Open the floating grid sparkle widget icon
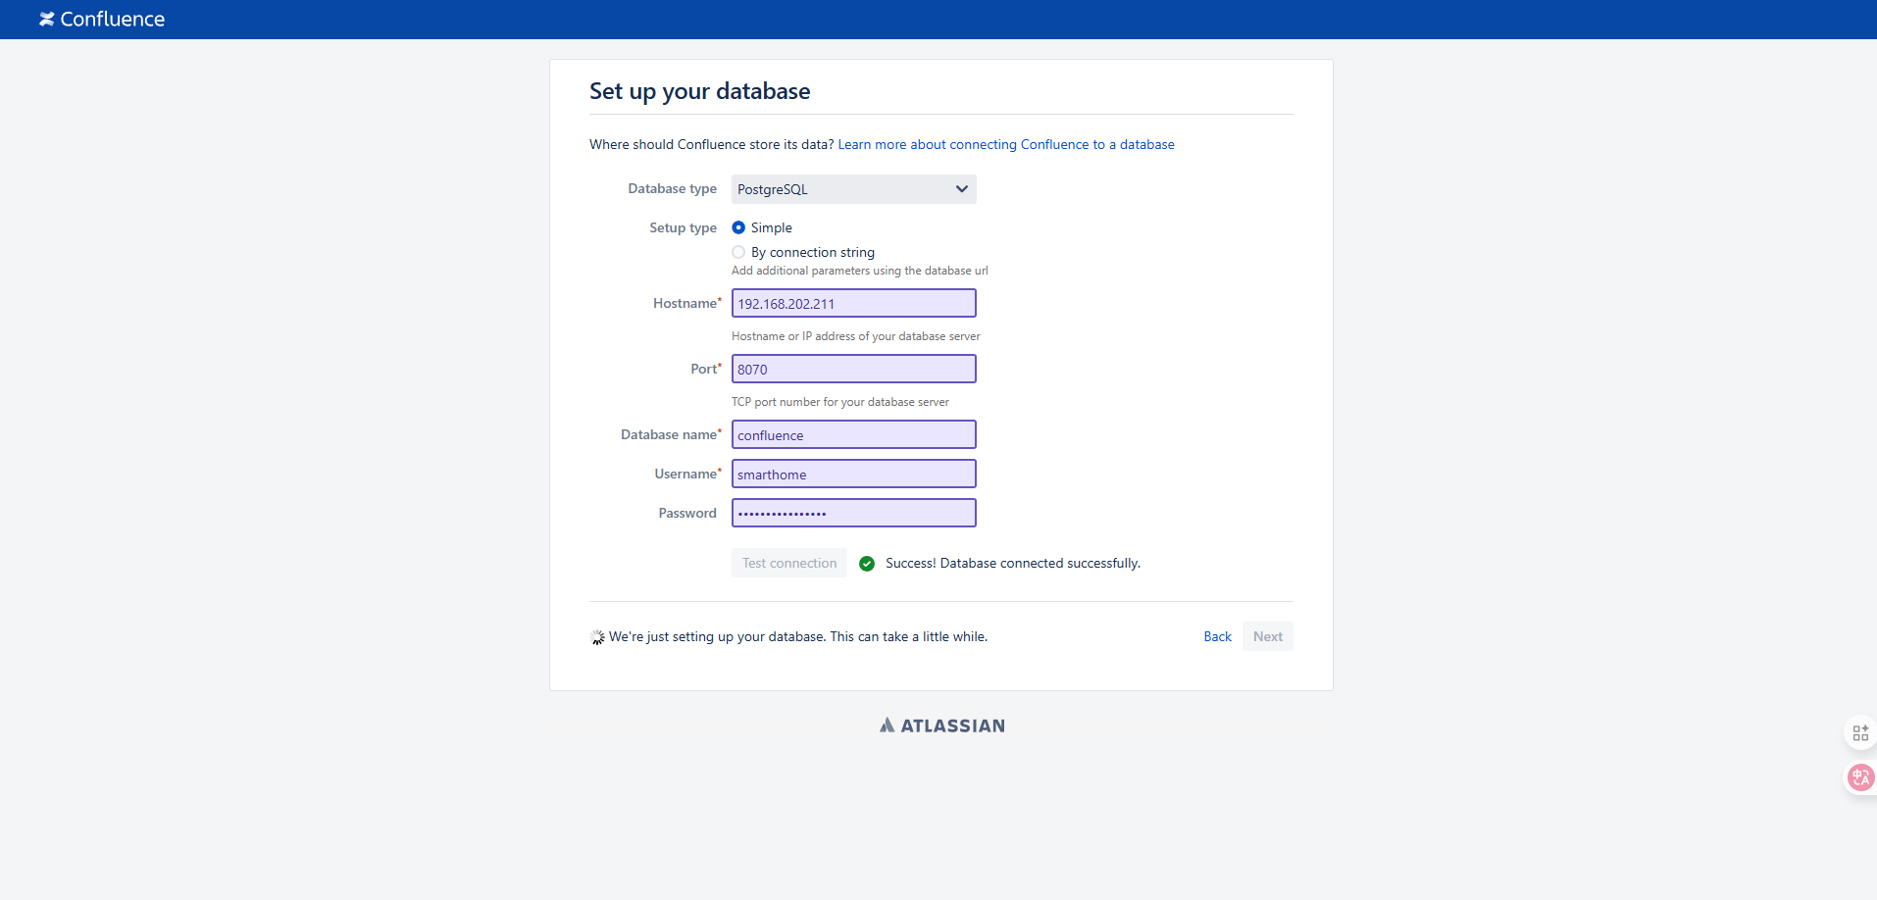1877x900 pixels. pos(1860,733)
